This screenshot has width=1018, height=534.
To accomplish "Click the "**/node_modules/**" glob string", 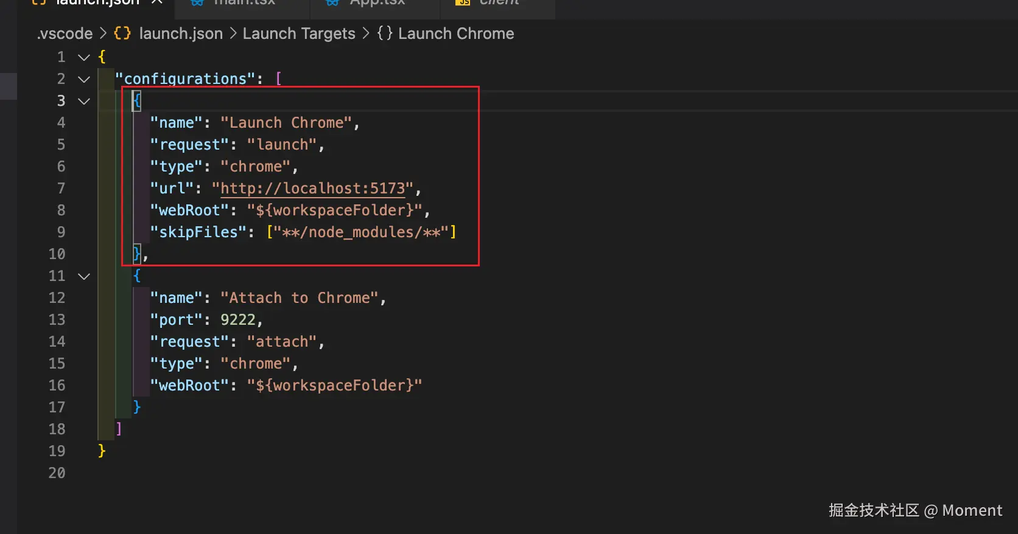I will click(361, 232).
